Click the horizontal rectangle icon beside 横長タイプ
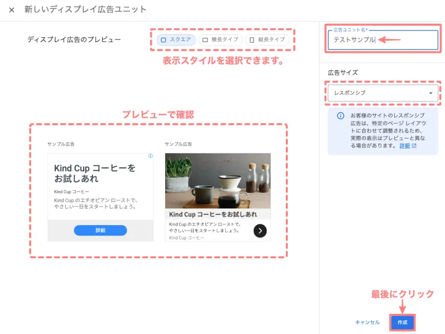Screen dimensions: 445x334 click(205, 40)
